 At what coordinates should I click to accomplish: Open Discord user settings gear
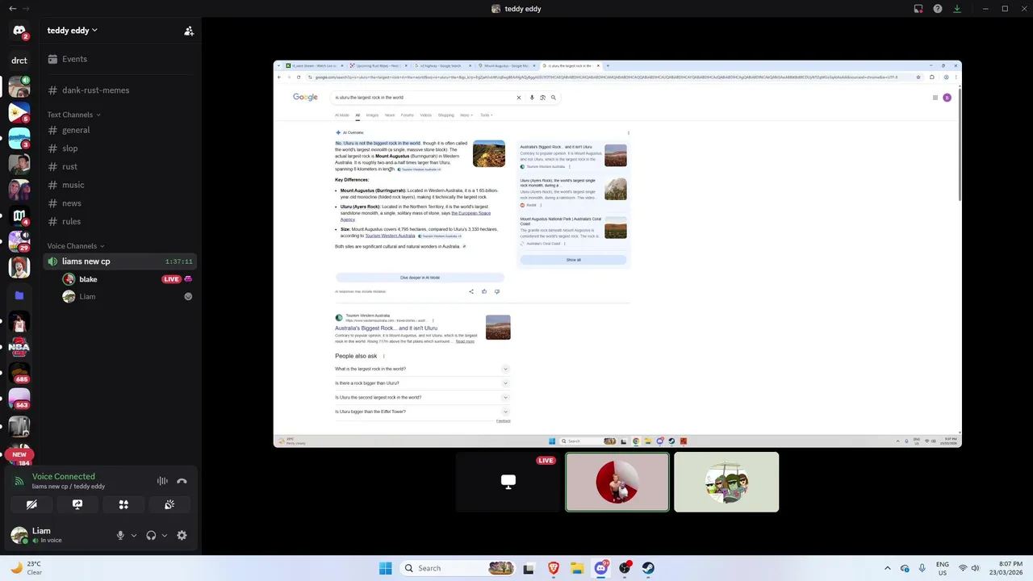[x=182, y=535]
